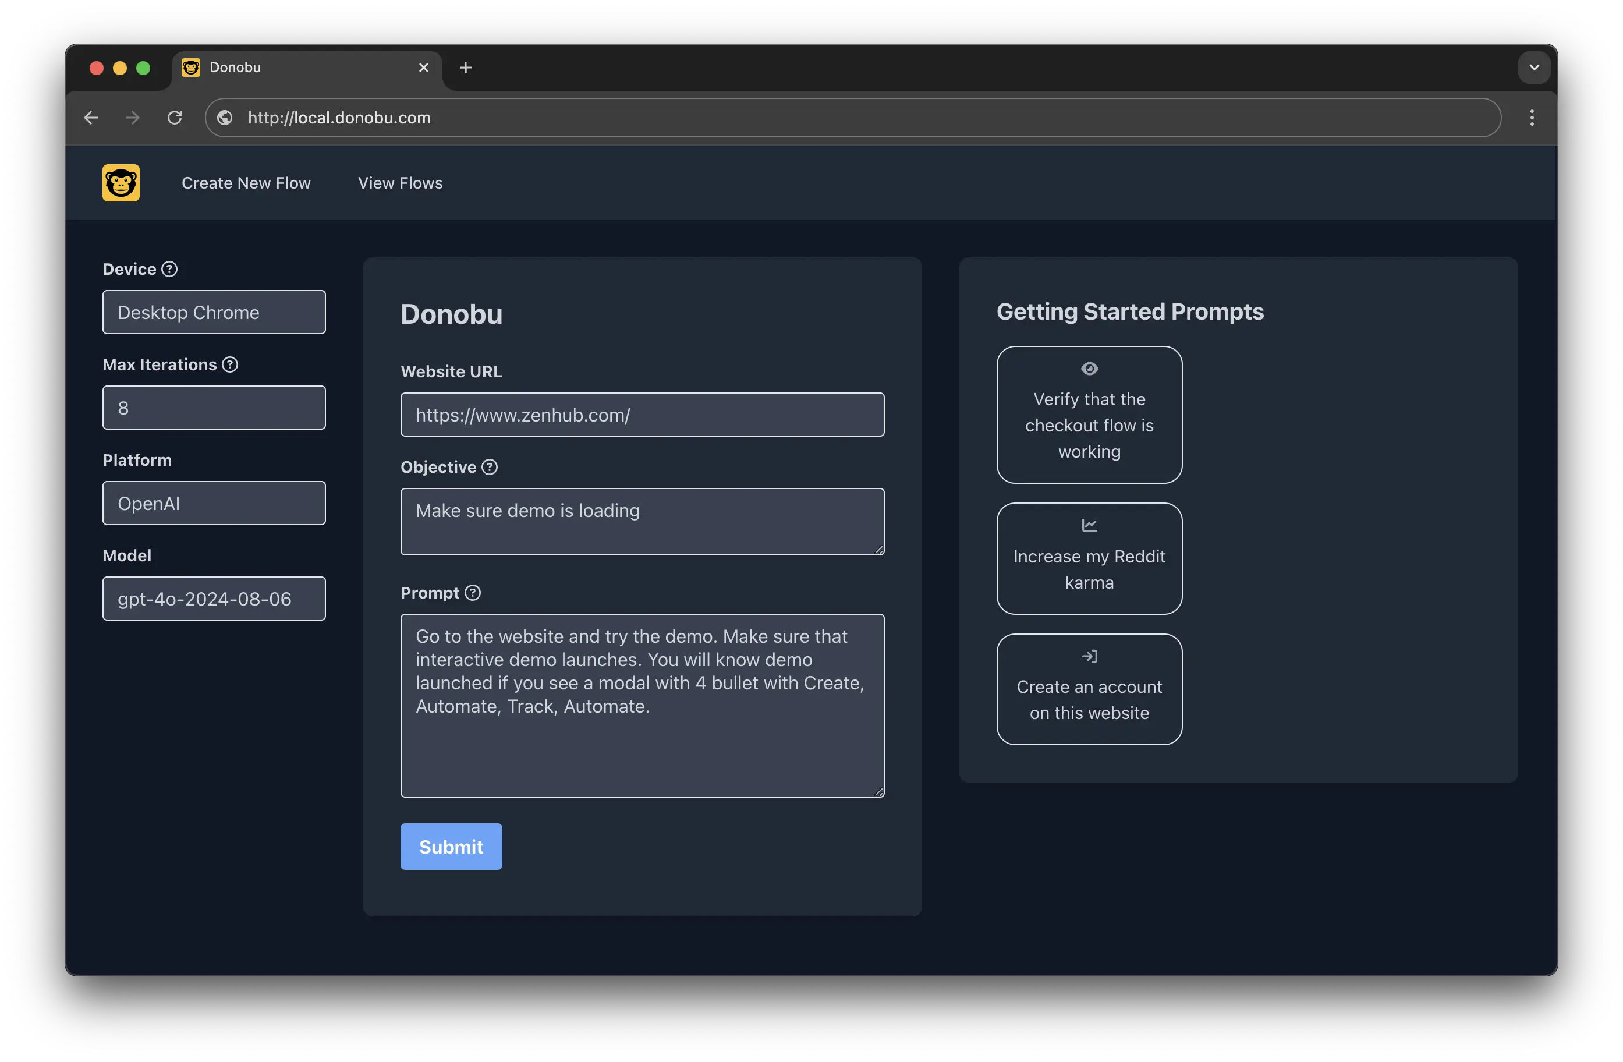Expand the chevron dropdown at top right
The image size is (1623, 1062).
[1534, 67]
